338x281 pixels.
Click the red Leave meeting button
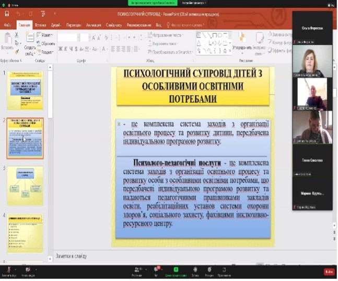coord(329,271)
